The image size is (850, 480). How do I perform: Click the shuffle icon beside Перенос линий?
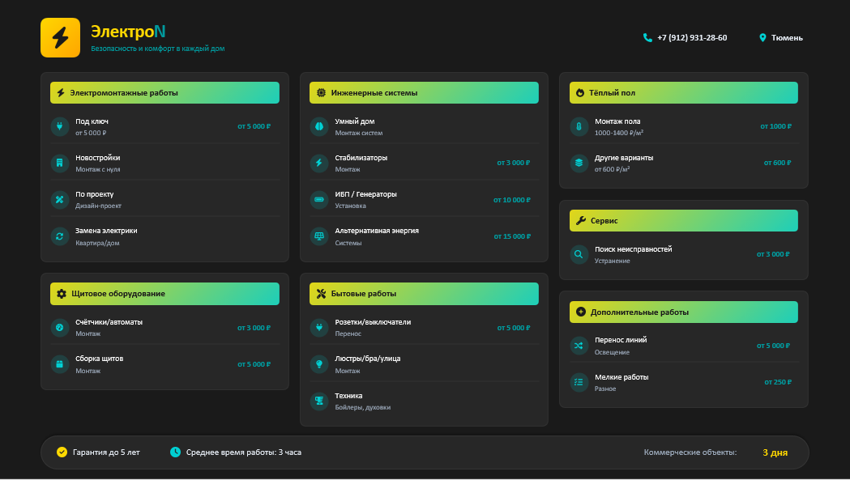[579, 346]
